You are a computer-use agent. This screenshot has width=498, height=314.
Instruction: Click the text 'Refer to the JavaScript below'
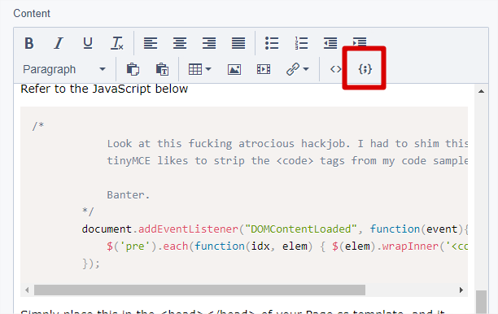[x=104, y=89]
